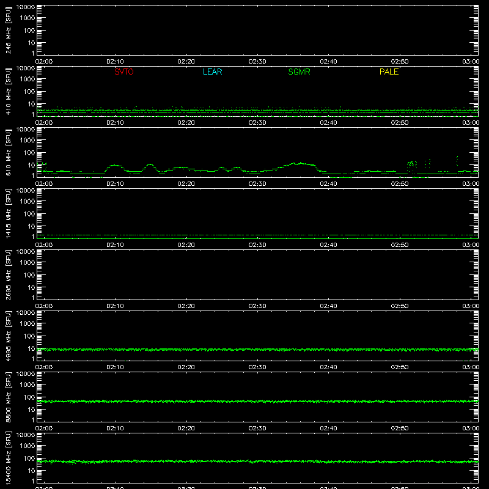Click 02:20 tick under the 410 MHz panel
Screen dimensions: 489x489
pos(186,123)
